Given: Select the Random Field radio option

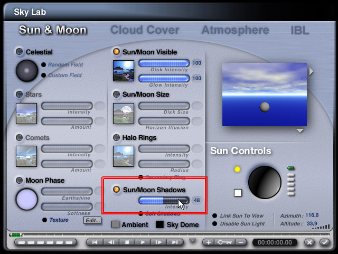Looking at the screenshot, I should [43, 64].
